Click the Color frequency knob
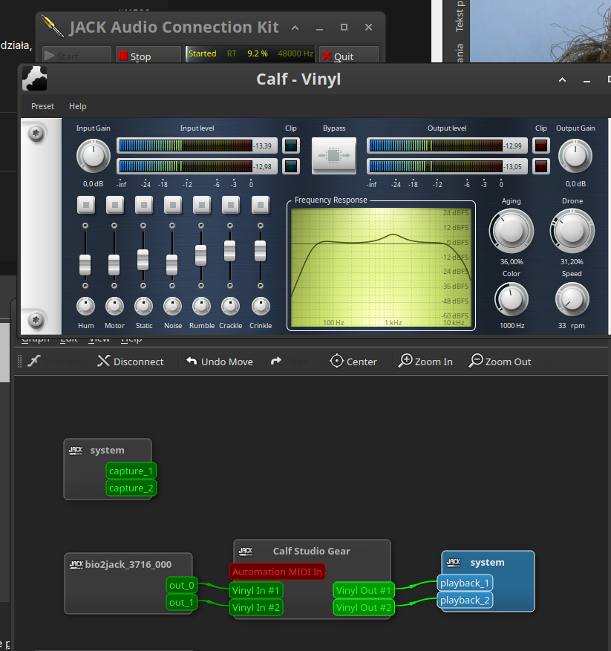611x651 pixels. 512,299
